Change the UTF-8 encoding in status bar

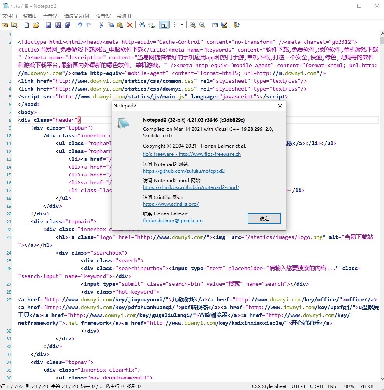[x=298, y=386]
